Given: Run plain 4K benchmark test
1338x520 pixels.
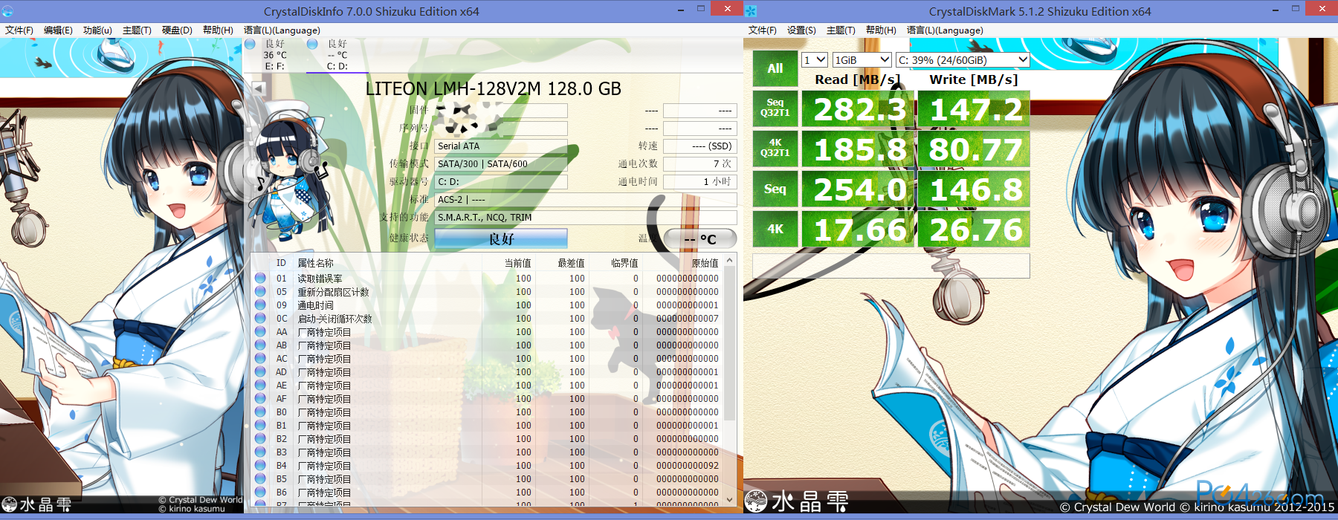Looking at the screenshot, I should click(x=775, y=229).
